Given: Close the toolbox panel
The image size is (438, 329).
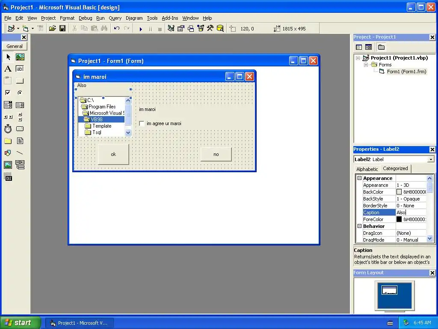Looking at the screenshot, I should click(24, 37).
